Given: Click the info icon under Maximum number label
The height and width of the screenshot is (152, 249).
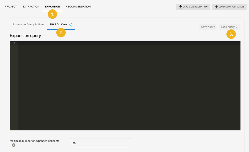Looking at the screenshot, I should pos(14,145).
